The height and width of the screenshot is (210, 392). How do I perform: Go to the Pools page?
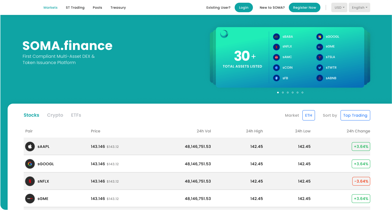pyautogui.click(x=97, y=8)
